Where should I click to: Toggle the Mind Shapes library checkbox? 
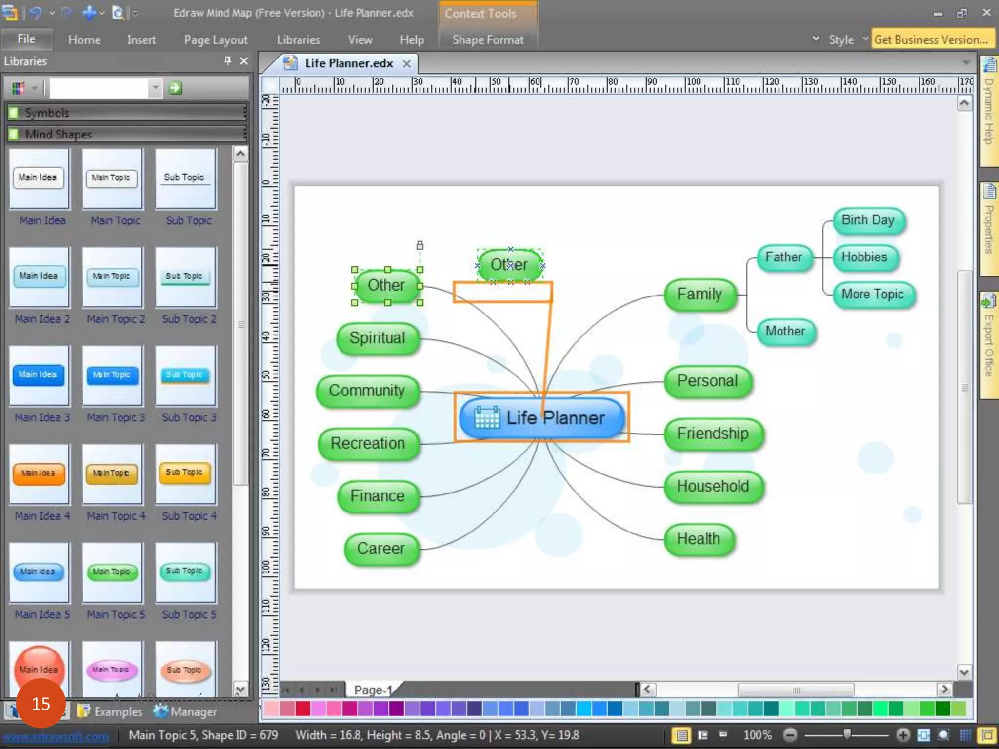coord(14,134)
